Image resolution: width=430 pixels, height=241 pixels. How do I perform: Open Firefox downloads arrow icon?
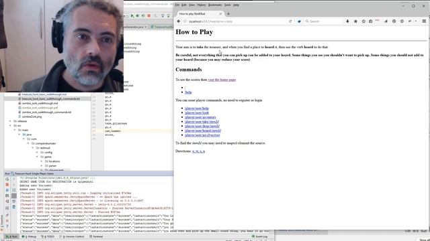[347, 21]
